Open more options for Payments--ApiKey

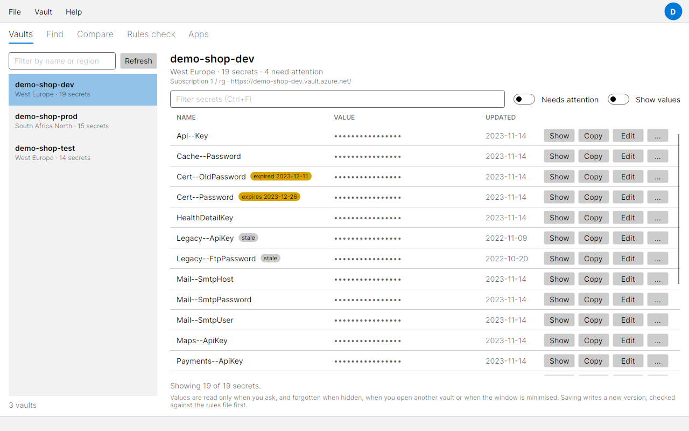657,361
